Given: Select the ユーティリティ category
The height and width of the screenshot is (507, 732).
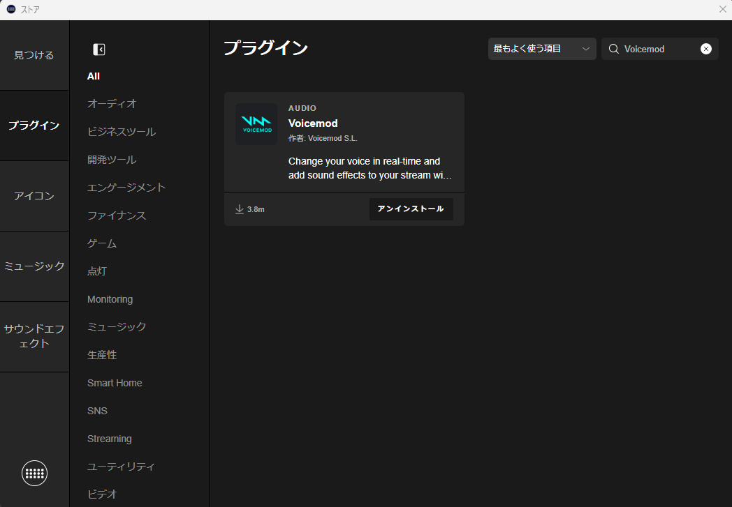Looking at the screenshot, I should coord(122,467).
